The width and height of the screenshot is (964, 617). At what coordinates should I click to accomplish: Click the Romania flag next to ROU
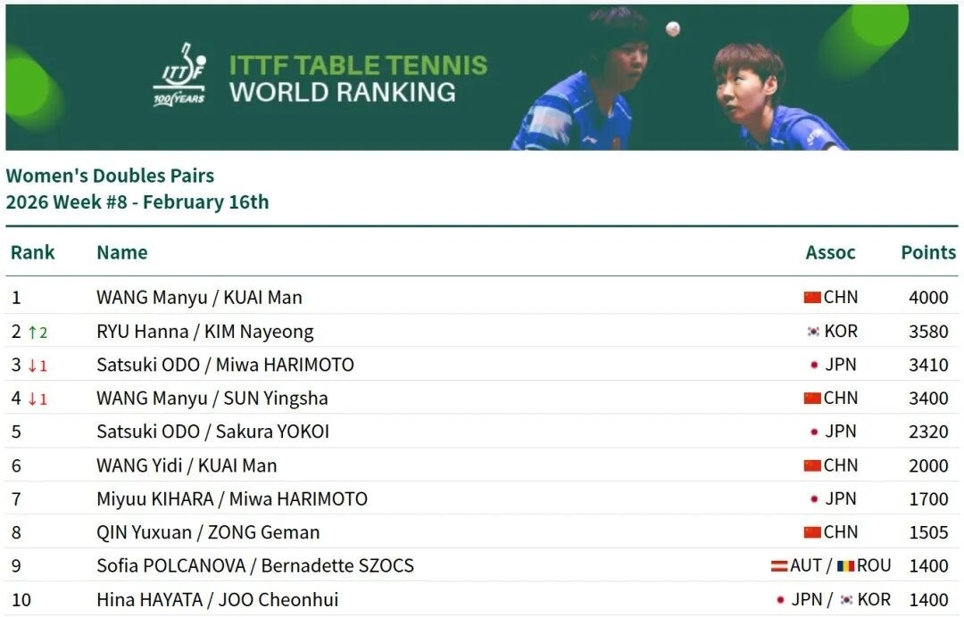[x=845, y=566]
